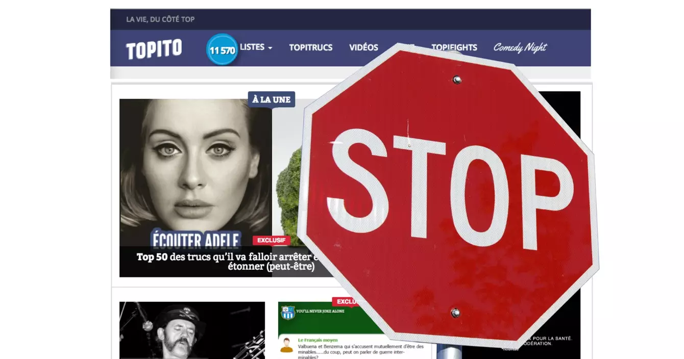Click the 'La vie, du côté top' tagline
The image size is (684, 359).
tap(160, 19)
